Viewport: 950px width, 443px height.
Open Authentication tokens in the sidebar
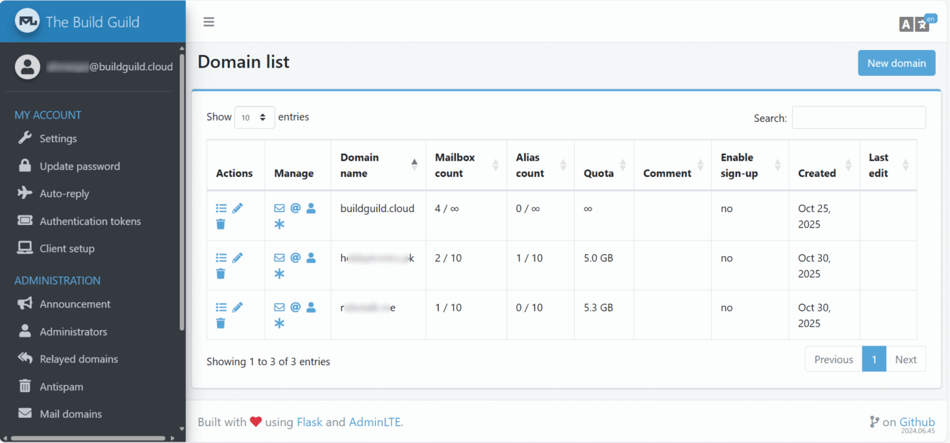click(90, 221)
